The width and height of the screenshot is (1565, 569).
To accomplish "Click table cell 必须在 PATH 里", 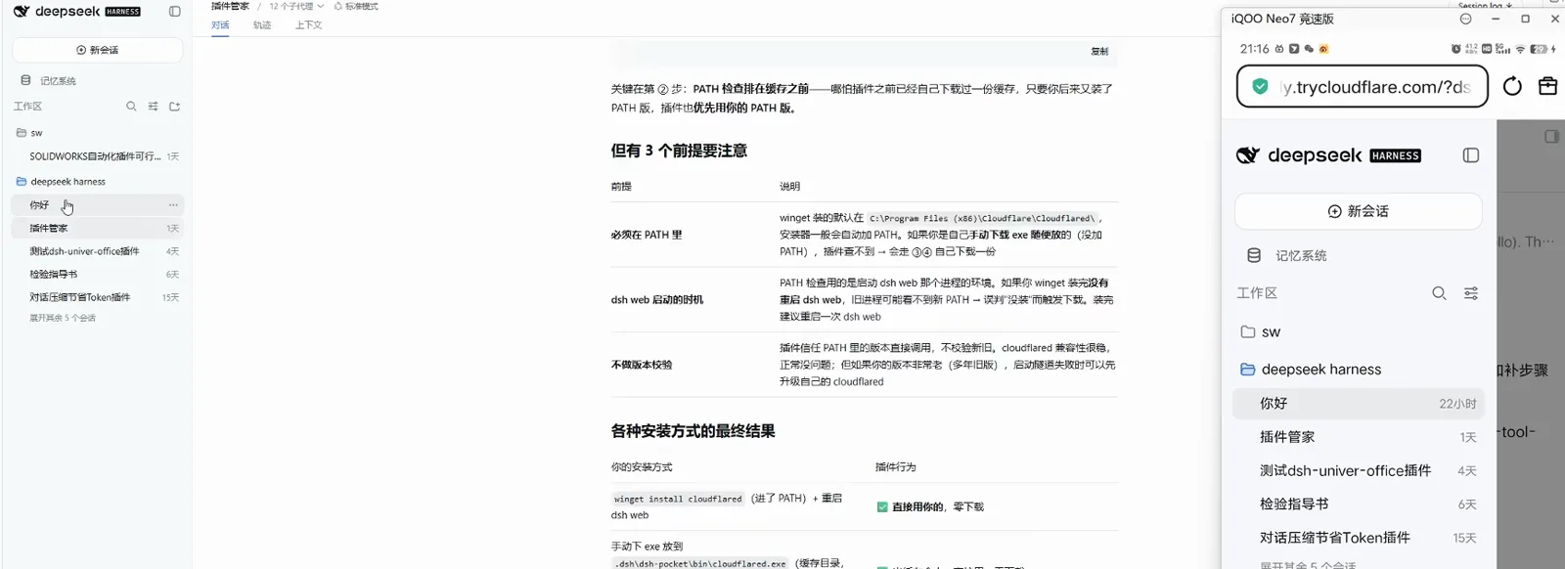I will (x=647, y=235).
